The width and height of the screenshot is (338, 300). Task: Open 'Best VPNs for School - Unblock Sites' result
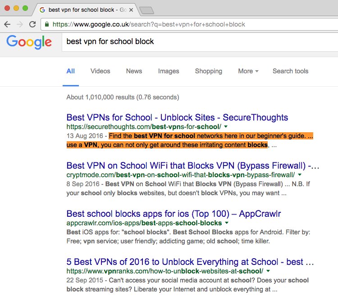click(177, 117)
